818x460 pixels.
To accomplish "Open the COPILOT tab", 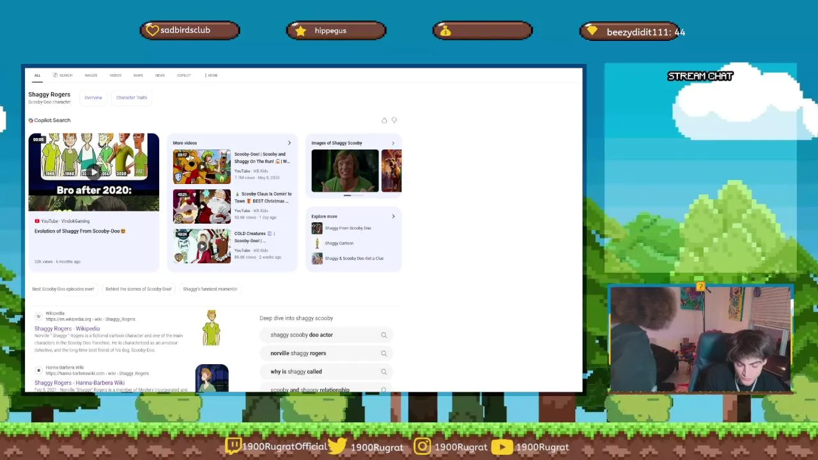I will [183, 75].
